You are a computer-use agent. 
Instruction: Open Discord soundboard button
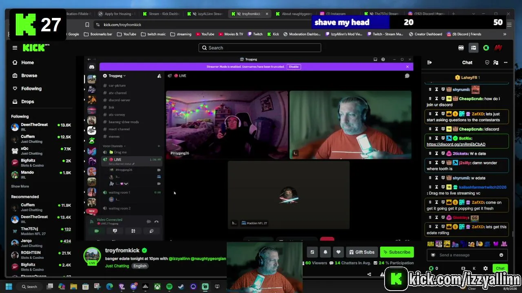tap(151, 231)
